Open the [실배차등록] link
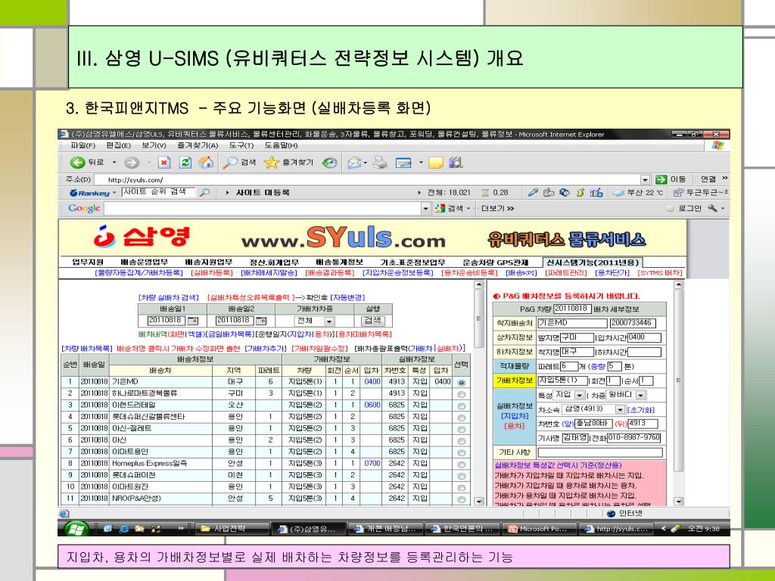This screenshot has width=775, height=581. coord(212,272)
